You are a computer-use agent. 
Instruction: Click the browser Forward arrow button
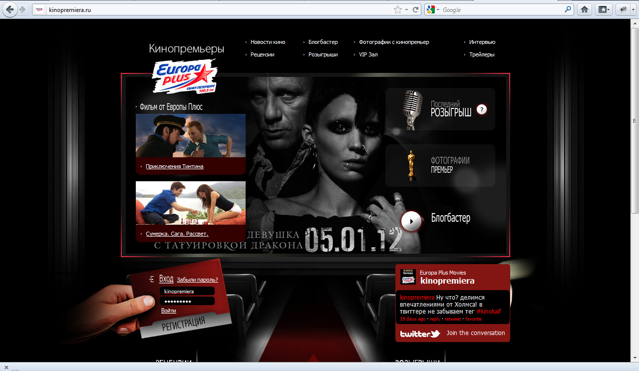pos(22,9)
